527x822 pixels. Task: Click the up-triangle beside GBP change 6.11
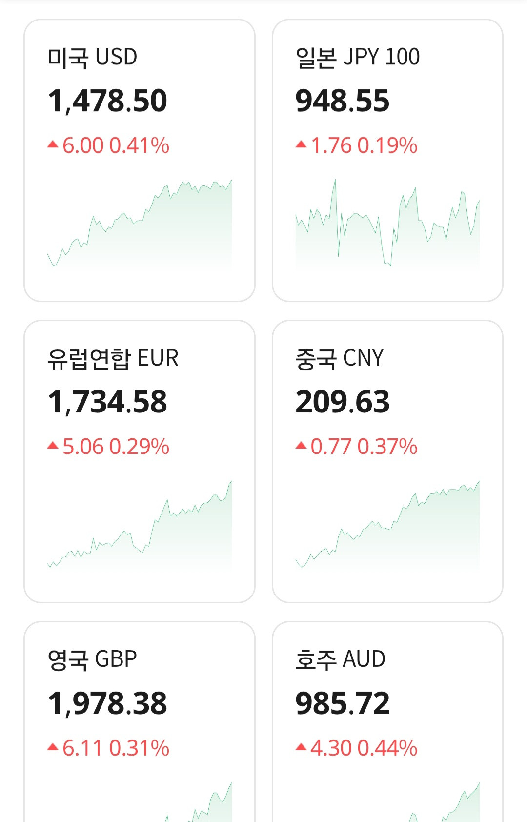53,747
